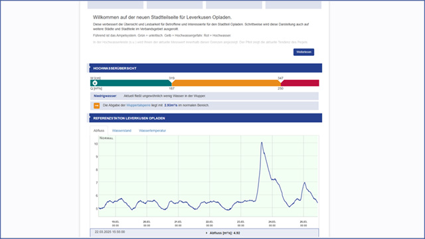Click the small triangle before the Abfluss legend

[207, 233]
